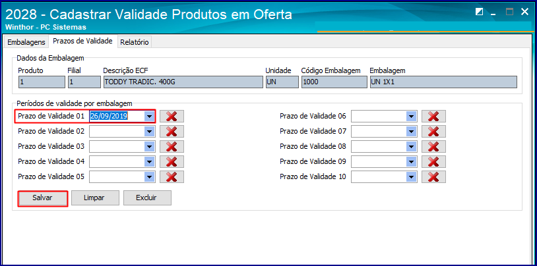Focus the Prazo de Validade 06 date field

pyautogui.click(x=384, y=117)
